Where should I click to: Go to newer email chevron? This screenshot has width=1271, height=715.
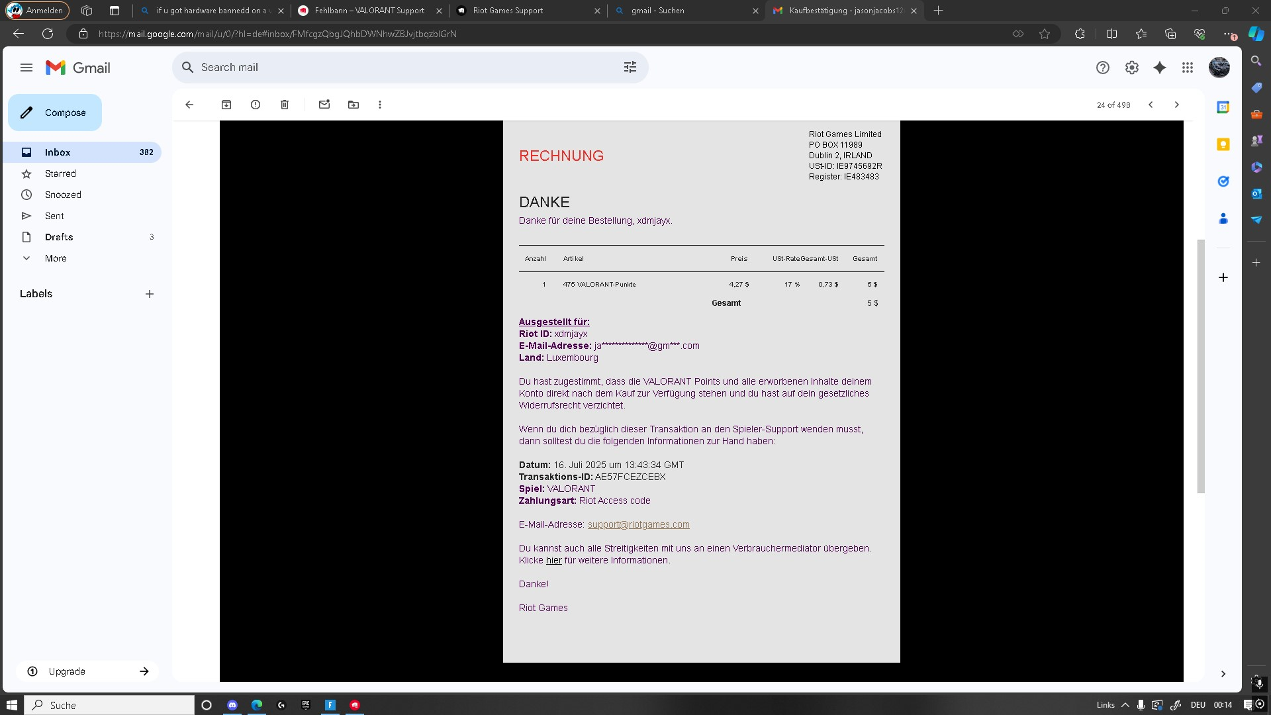[x=1151, y=105]
